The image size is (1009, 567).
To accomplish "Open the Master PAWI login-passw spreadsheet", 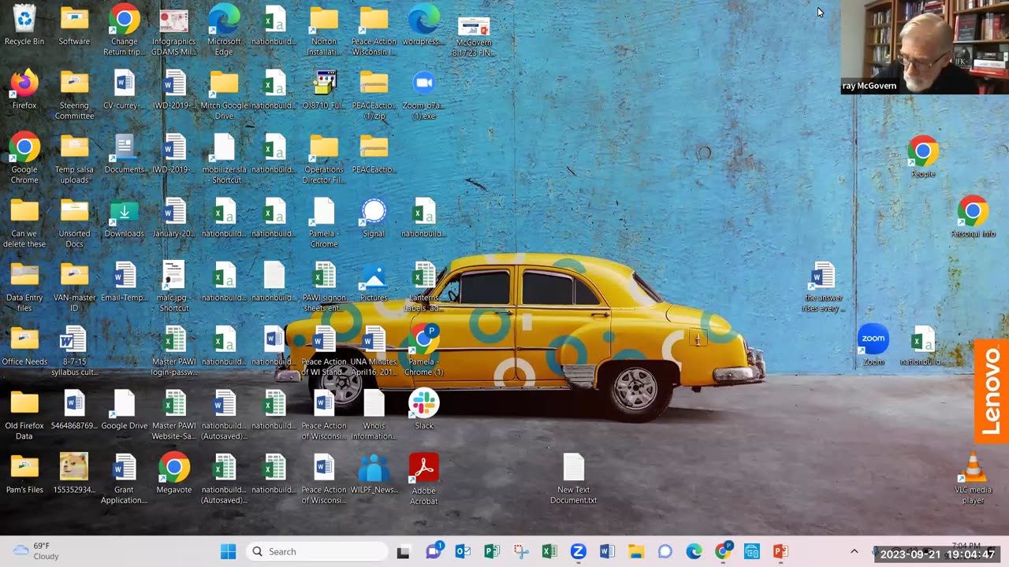I will coord(174,350).
